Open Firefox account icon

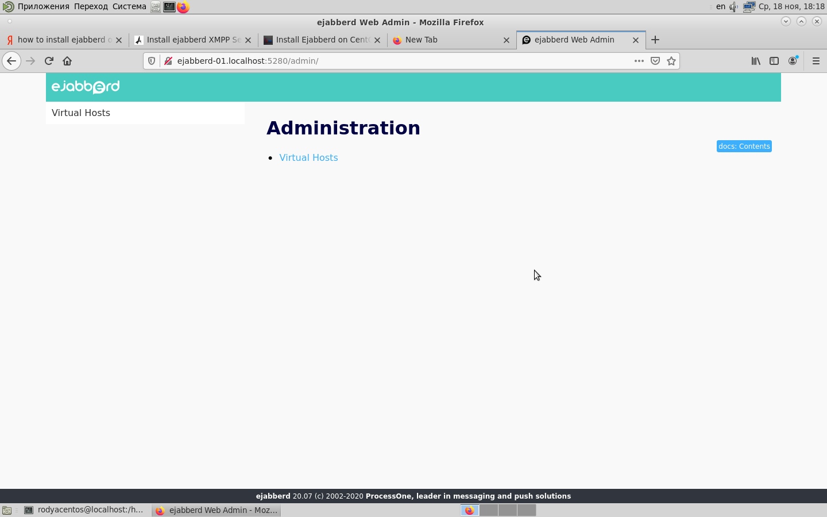[x=793, y=61]
